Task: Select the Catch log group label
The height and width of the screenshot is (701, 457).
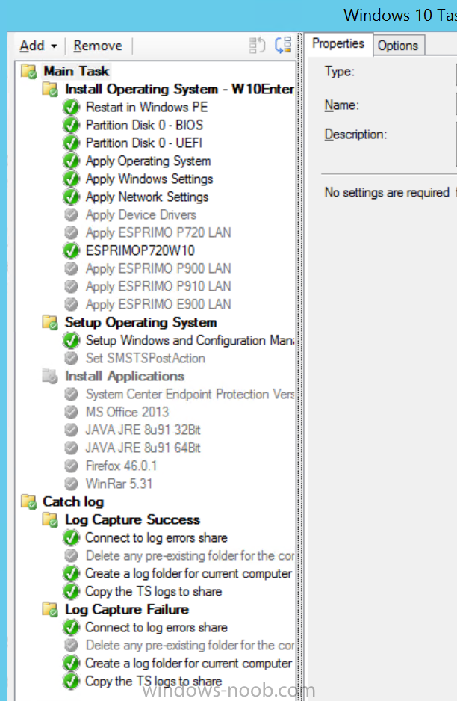Action: click(x=73, y=501)
